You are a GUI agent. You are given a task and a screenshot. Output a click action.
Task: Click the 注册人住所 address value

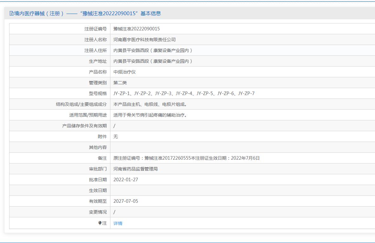(x=153, y=50)
